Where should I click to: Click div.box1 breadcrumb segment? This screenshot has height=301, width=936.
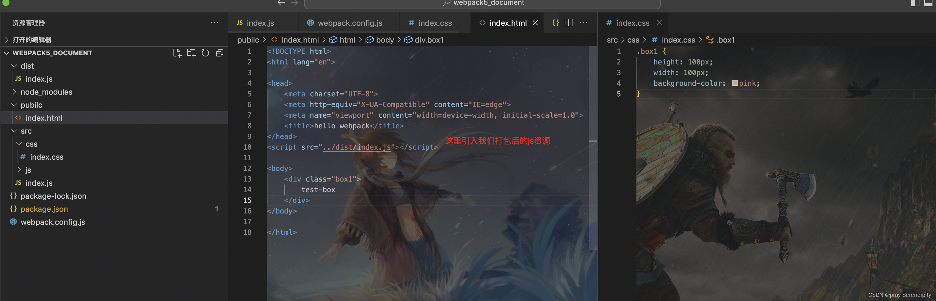(424, 40)
